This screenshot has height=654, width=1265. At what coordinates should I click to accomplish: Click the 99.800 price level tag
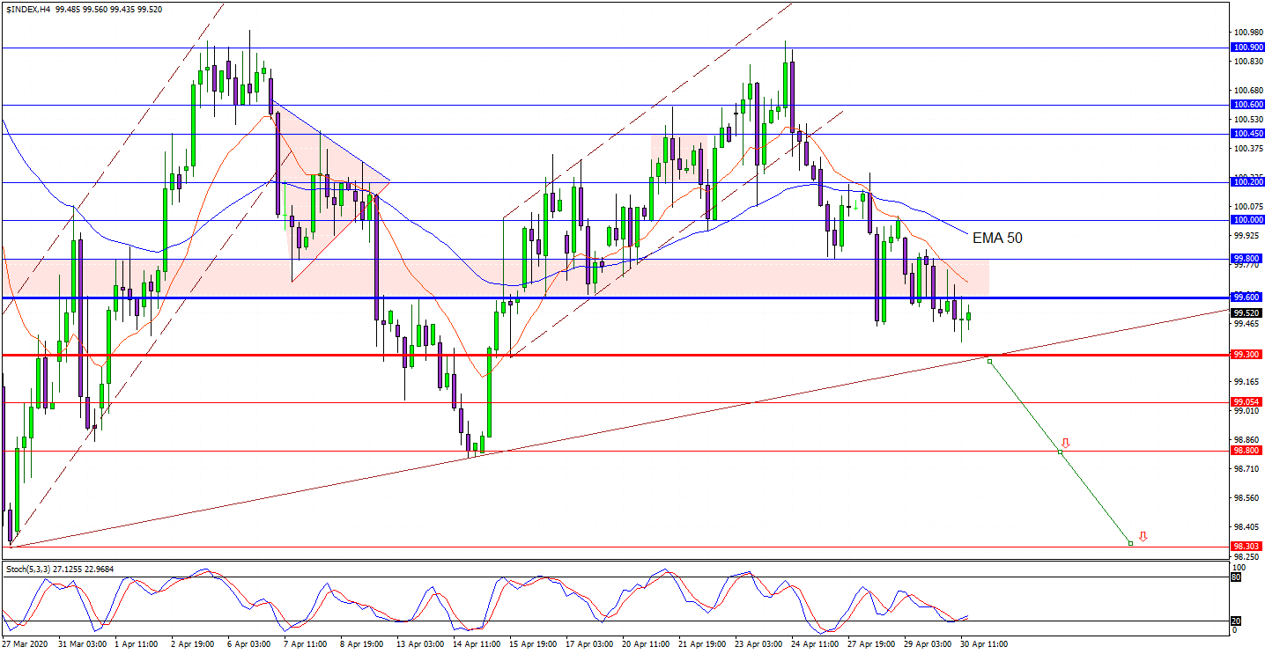[x=1247, y=259]
